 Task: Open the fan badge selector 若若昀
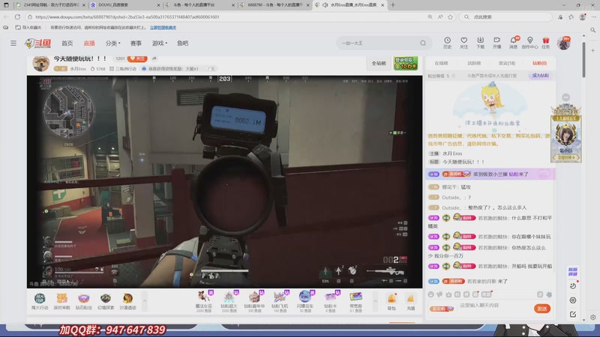[x=441, y=309]
